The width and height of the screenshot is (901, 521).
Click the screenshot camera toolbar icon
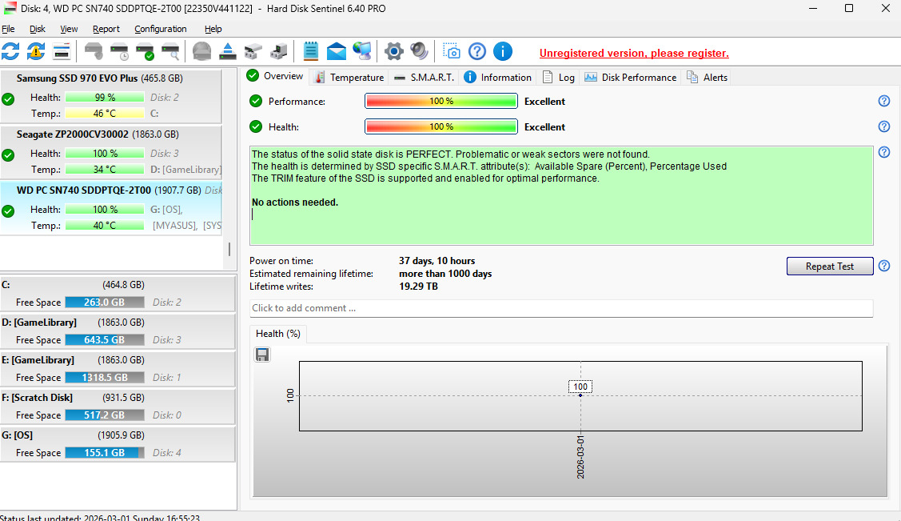pyautogui.click(x=452, y=51)
